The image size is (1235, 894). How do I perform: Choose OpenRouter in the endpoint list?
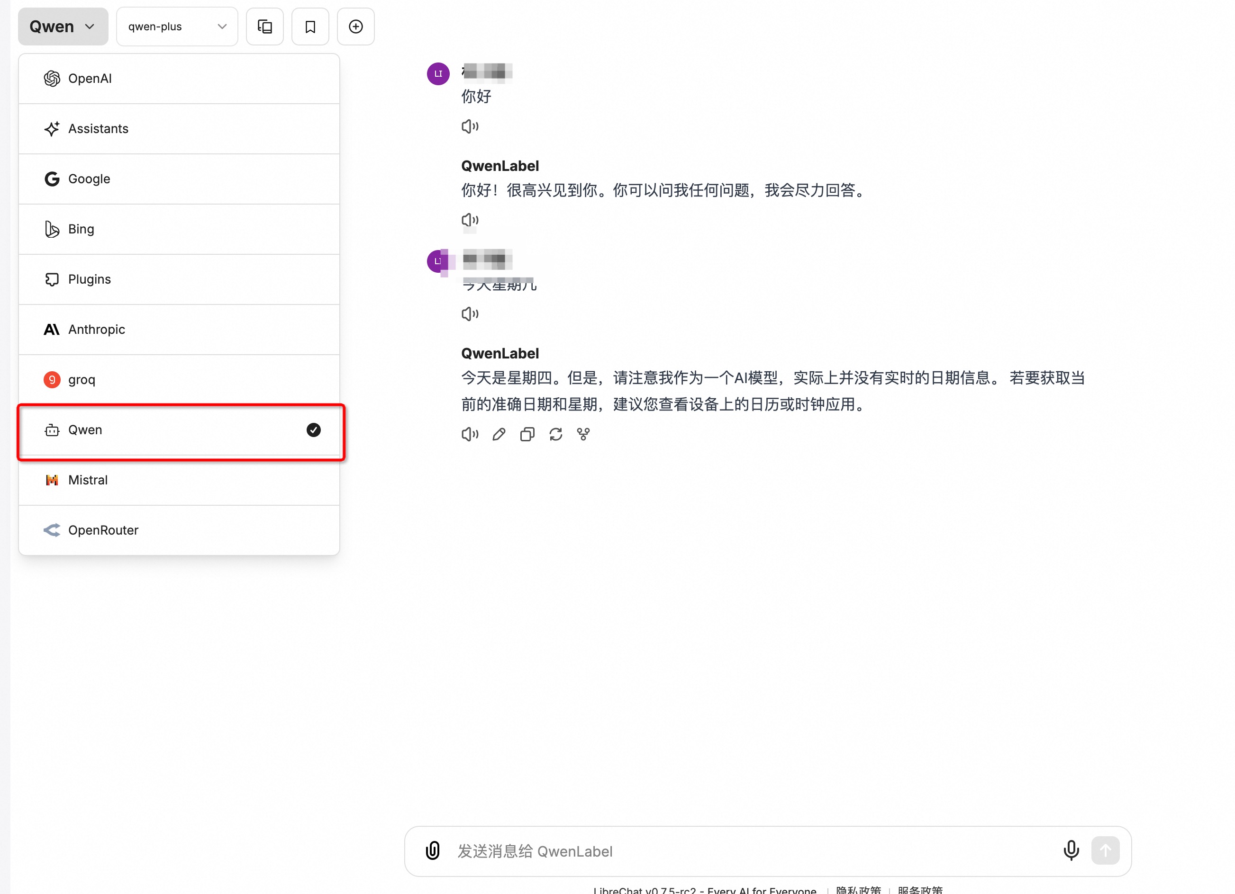pyautogui.click(x=179, y=530)
